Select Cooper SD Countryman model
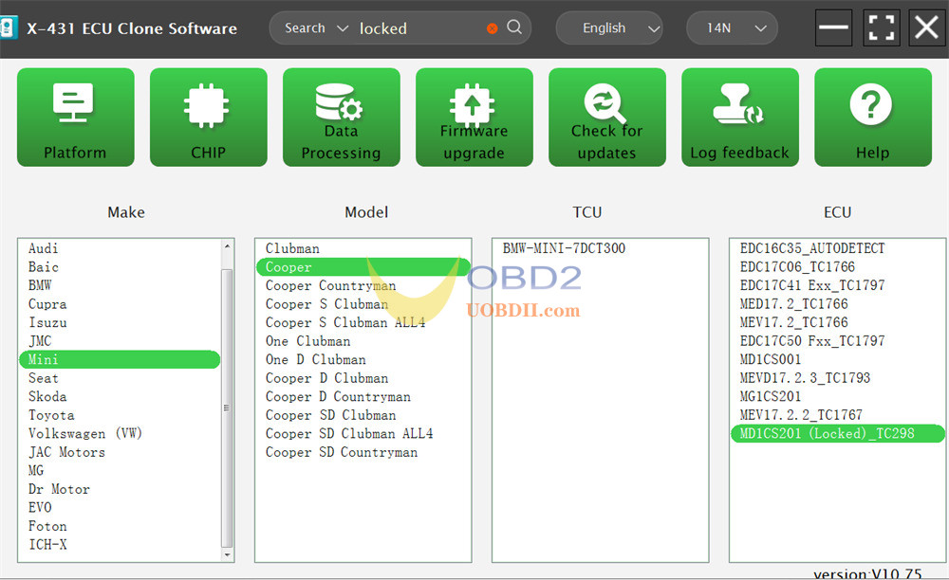 pyautogui.click(x=363, y=452)
